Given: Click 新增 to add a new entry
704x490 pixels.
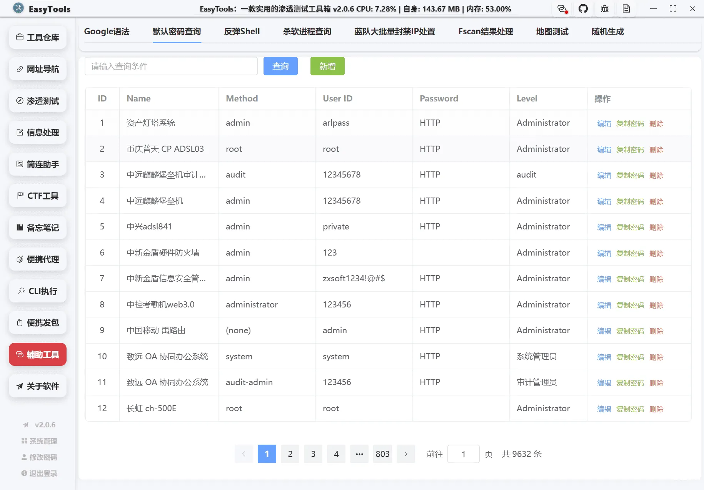Looking at the screenshot, I should tap(327, 66).
